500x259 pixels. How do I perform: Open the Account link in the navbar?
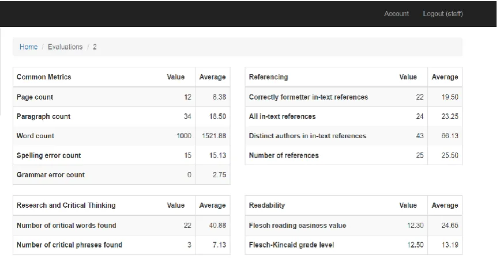click(396, 14)
